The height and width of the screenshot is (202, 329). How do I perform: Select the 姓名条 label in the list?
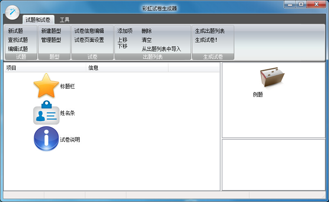pyautogui.click(x=67, y=113)
